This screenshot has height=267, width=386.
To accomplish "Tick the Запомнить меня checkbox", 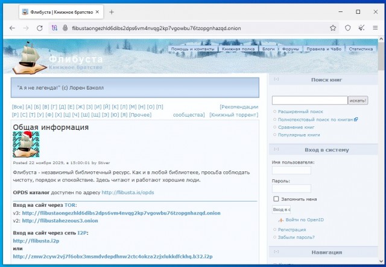I will point(276,199).
